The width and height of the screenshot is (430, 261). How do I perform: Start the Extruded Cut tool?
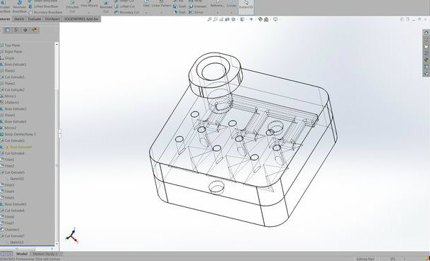coord(72,6)
